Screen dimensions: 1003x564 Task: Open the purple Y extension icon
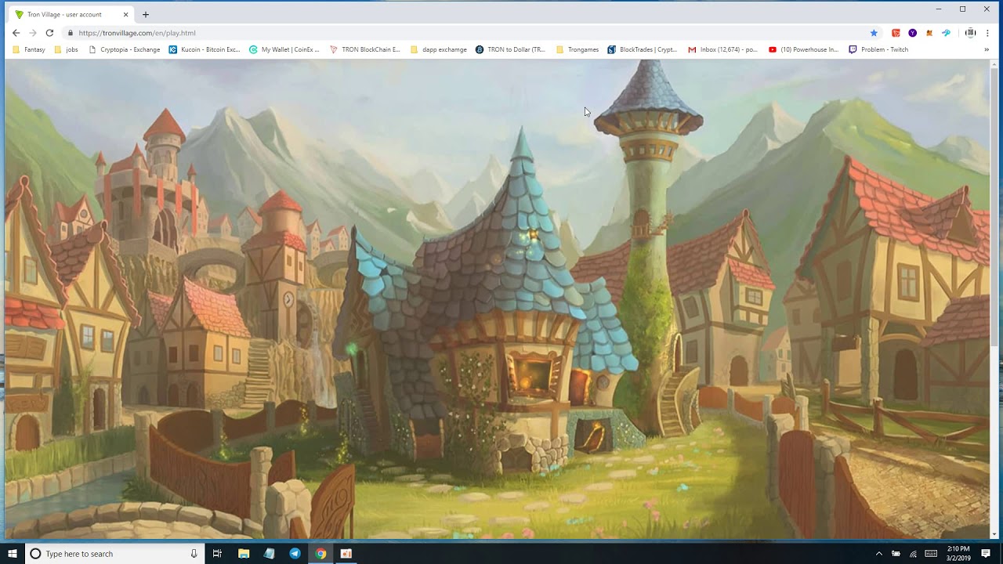click(x=912, y=33)
